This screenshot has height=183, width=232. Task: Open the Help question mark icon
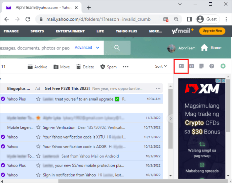tap(212, 66)
